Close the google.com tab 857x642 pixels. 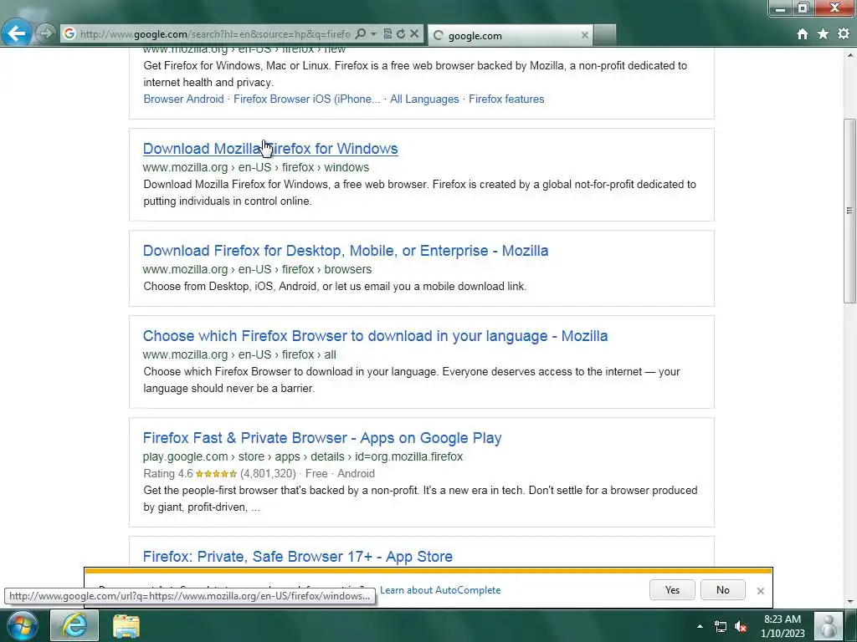pyautogui.click(x=585, y=35)
